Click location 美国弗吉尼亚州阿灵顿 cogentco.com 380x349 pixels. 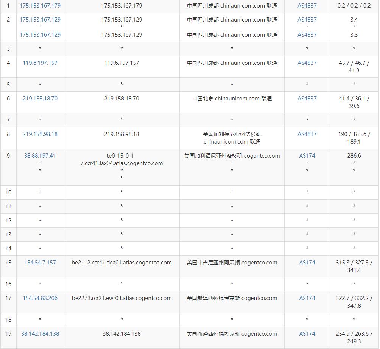[232, 263]
